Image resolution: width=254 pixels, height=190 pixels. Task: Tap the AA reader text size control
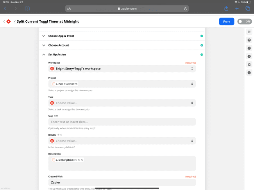[69, 9]
